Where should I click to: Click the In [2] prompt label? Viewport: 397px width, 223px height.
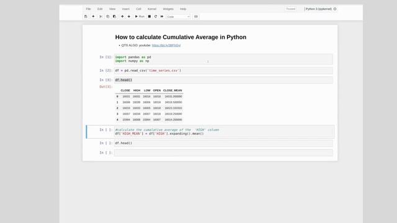pyautogui.click(x=106, y=71)
